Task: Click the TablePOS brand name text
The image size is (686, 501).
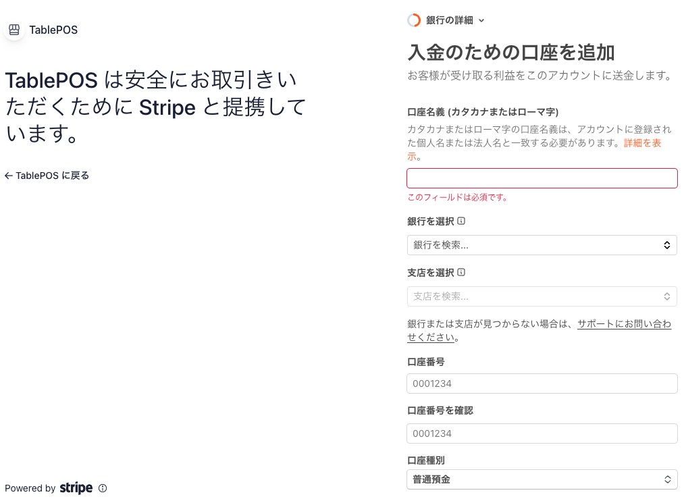Action: (x=53, y=30)
